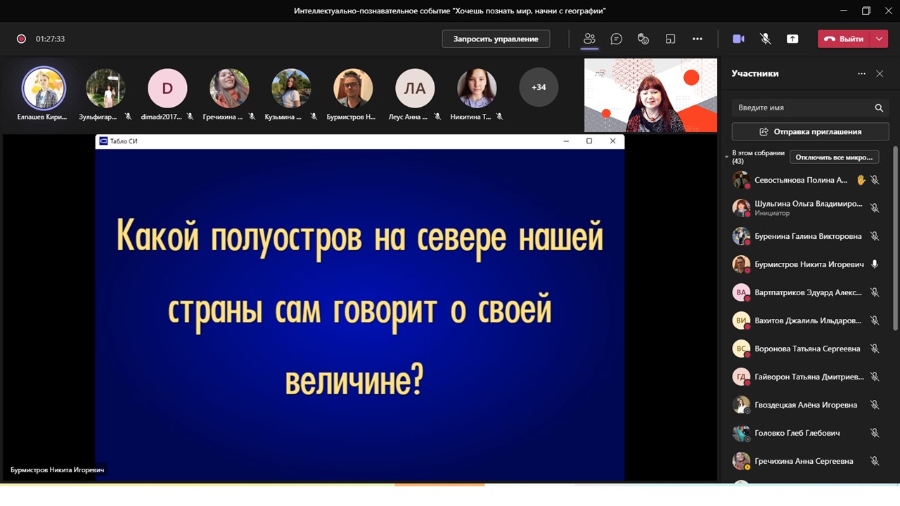Open more actions ellipsis in meeting toolbar
The image size is (900, 506).
(x=697, y=39)
